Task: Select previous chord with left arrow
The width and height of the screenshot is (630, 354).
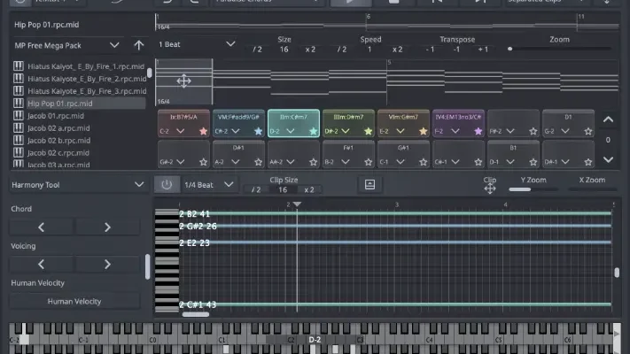Action: click(42, 227)
